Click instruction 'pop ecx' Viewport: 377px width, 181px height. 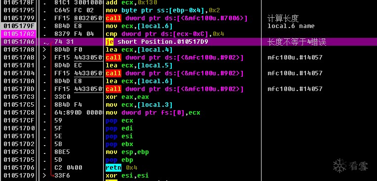tap(119, 121)
